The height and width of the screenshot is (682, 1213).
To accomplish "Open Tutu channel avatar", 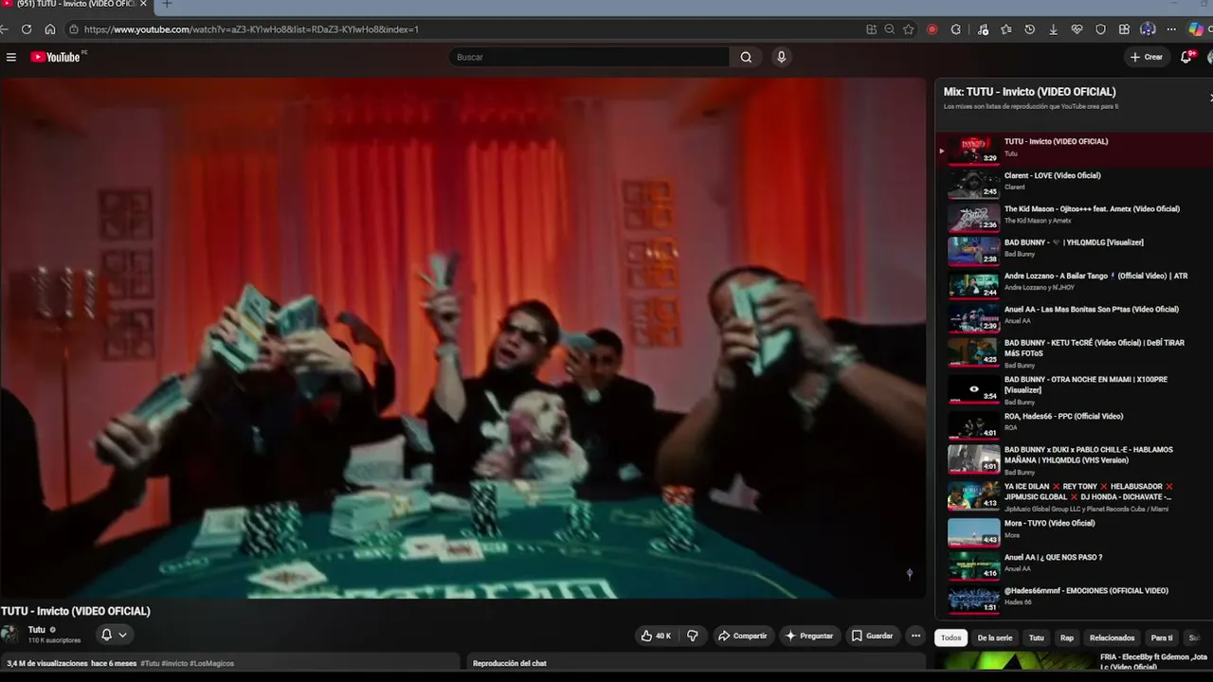I will (x=10, y=635).
